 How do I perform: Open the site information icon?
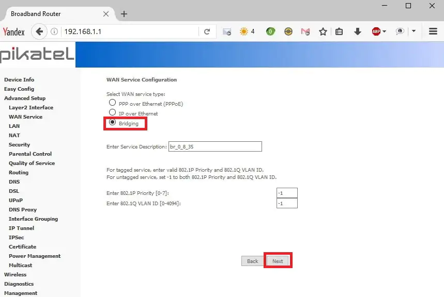click(x=54, y=31)
